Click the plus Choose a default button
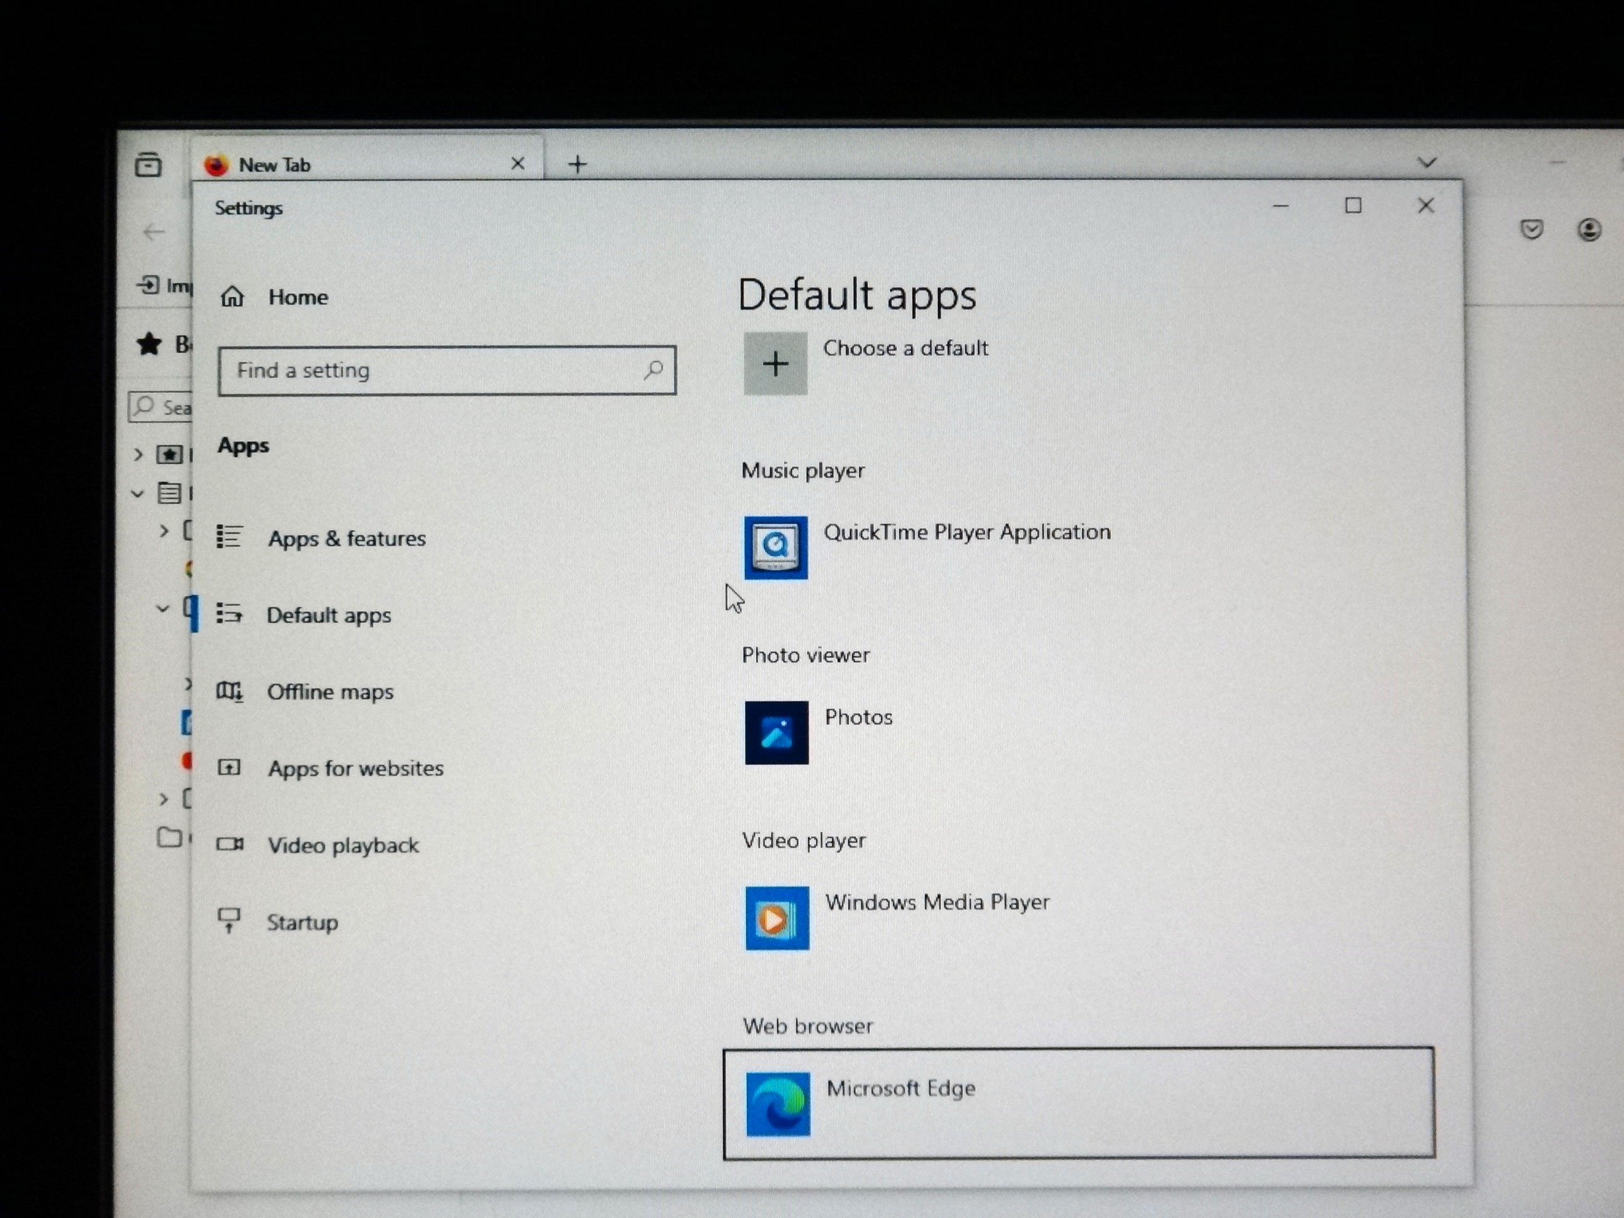 tap(775, 363)
